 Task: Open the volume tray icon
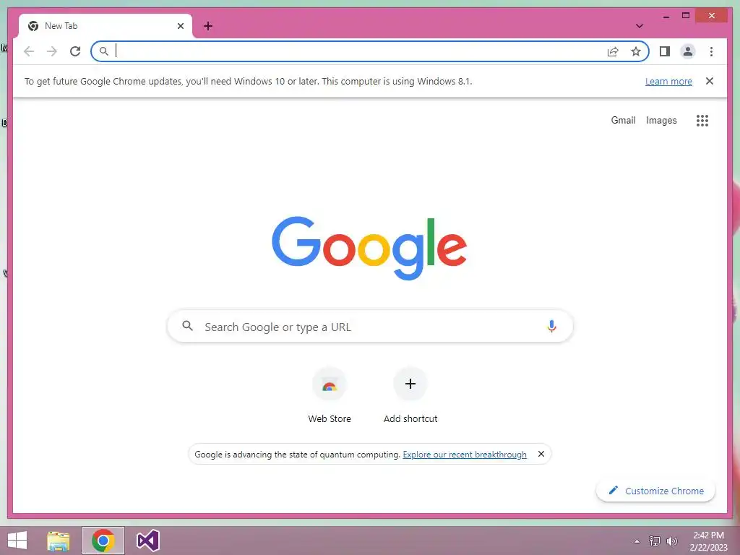[x=671, y=541]
